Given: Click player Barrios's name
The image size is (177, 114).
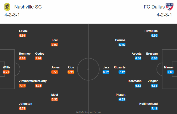Looking at the screenshot, I should pyautogui.click(x=120, y=40).
